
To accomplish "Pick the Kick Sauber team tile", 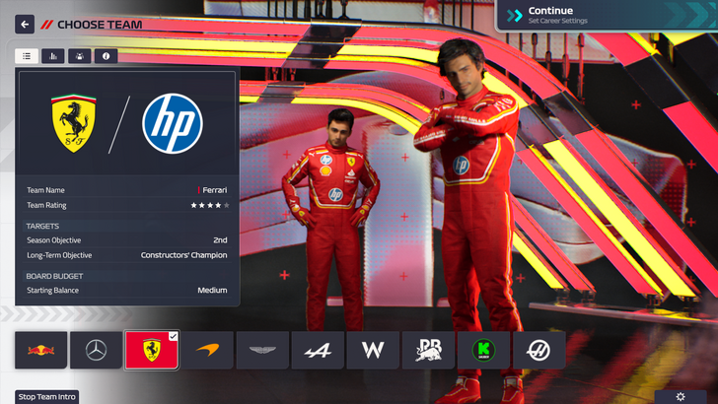I will pyautogui.click(x=483, y=350).
